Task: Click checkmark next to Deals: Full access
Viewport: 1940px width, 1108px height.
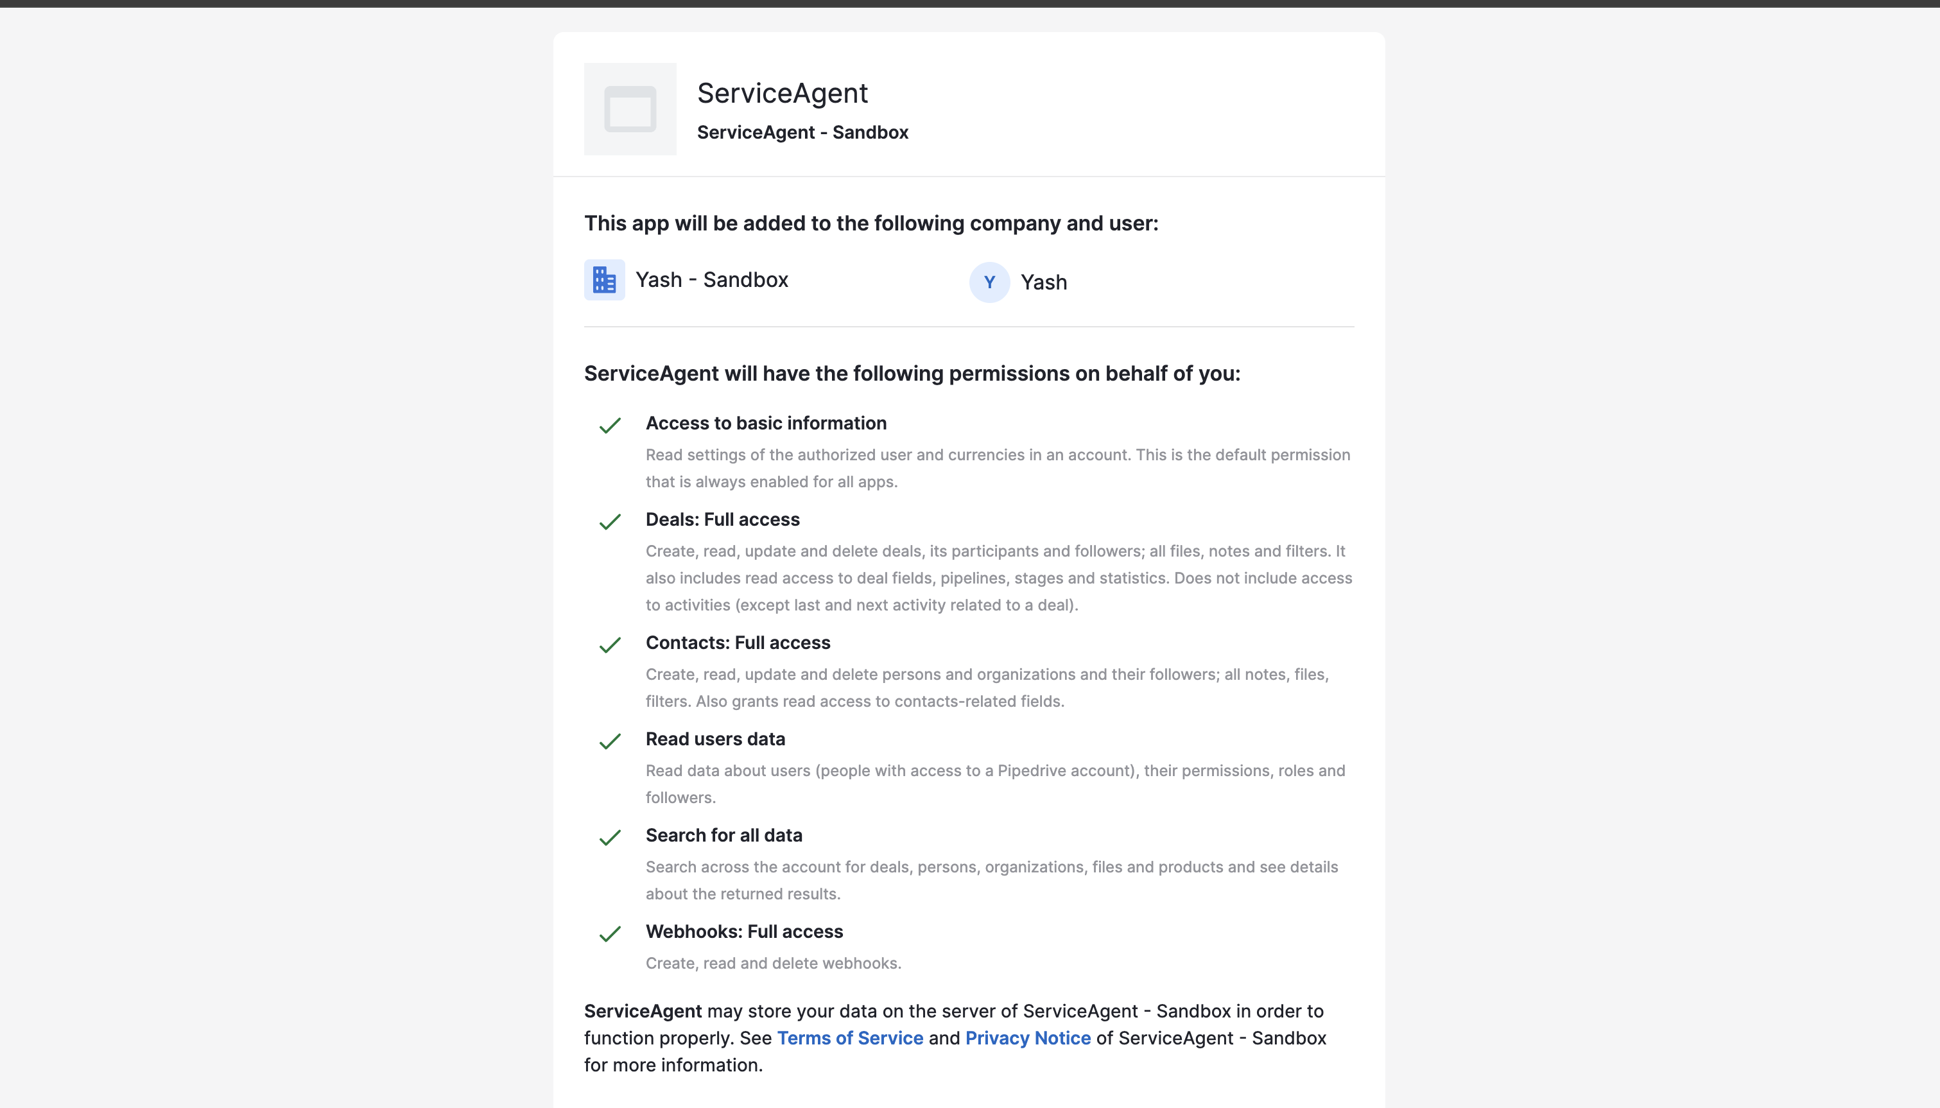Action: [x=610, y=522]
